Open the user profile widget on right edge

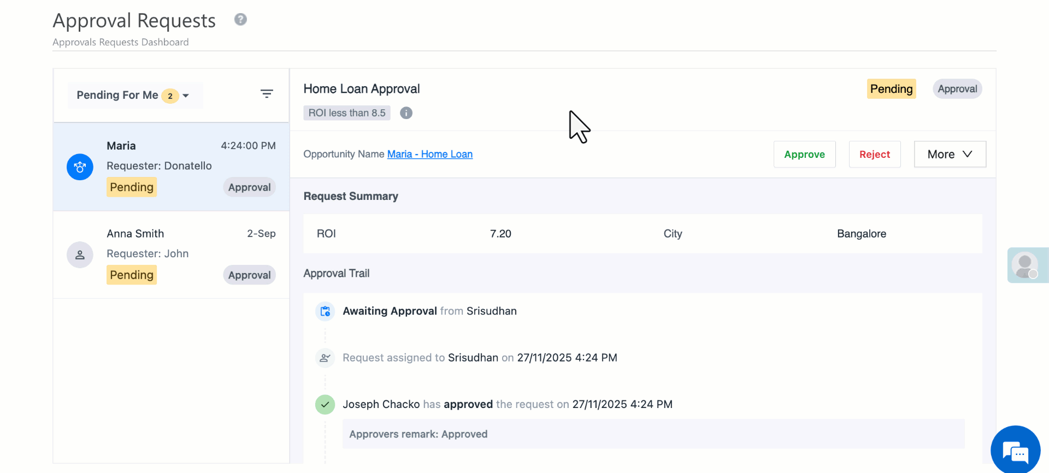point(1026,265)
